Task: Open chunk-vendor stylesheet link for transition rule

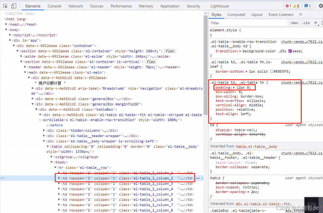Action: (302, 42)
